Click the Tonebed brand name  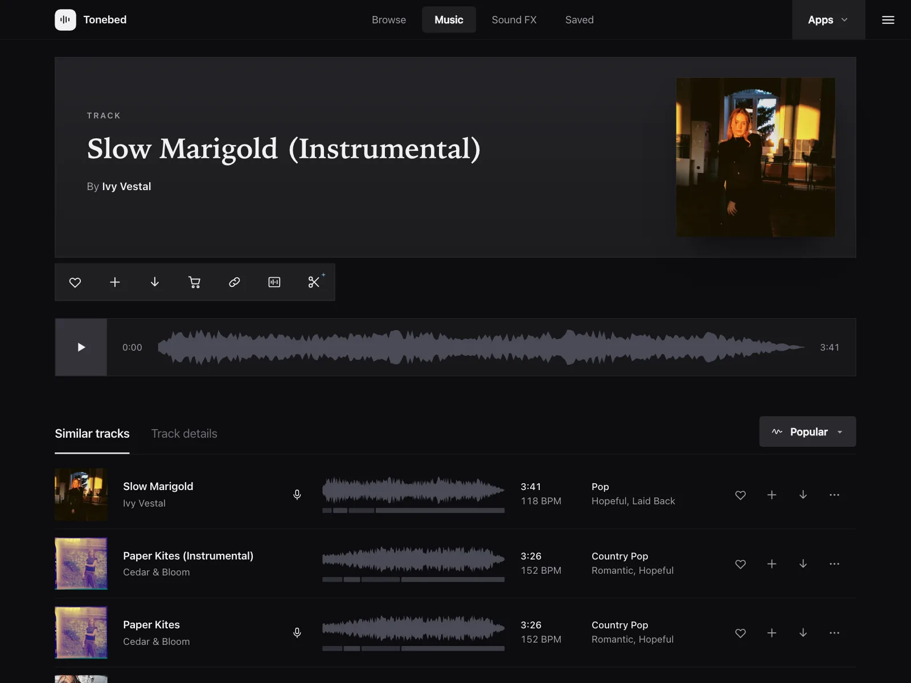[105, 20]
